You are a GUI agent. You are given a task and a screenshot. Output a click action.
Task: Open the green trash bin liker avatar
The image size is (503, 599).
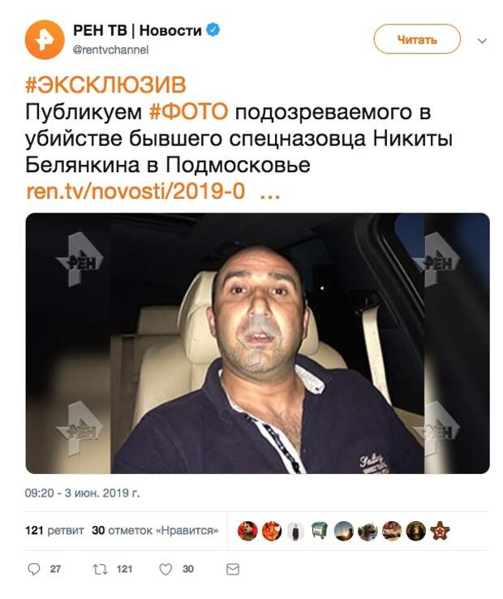coord(320,531)
